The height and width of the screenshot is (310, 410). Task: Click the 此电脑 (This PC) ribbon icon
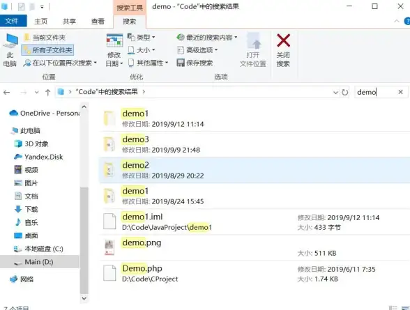(x=10, y=49)
